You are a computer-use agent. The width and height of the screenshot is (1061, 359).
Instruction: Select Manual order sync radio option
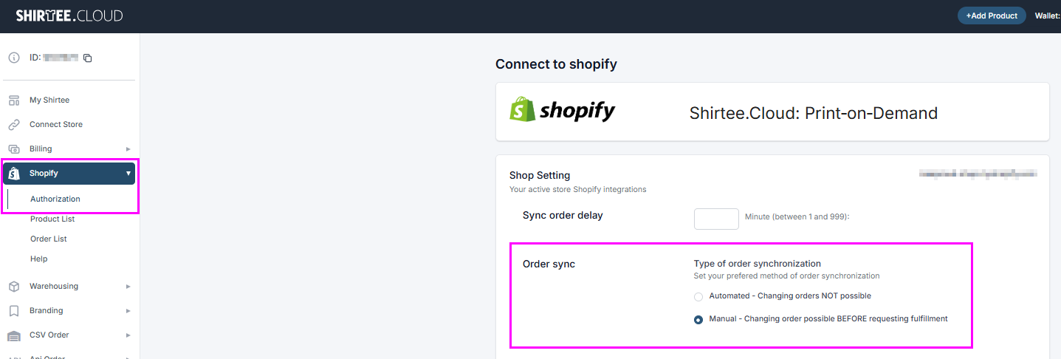[x=698, y=320]
